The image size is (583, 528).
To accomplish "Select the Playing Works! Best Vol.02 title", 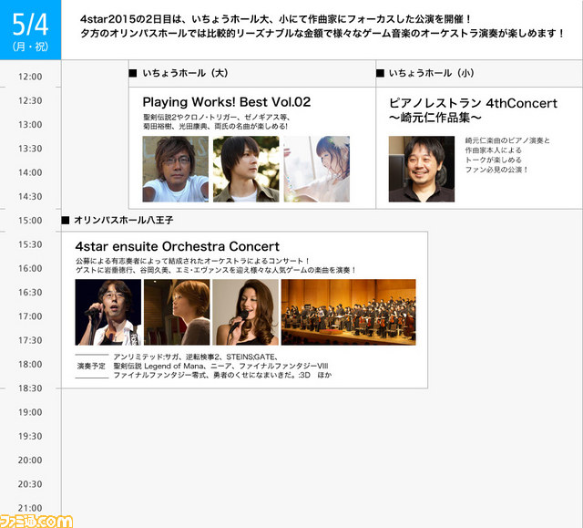I will [x=227, y=102].
